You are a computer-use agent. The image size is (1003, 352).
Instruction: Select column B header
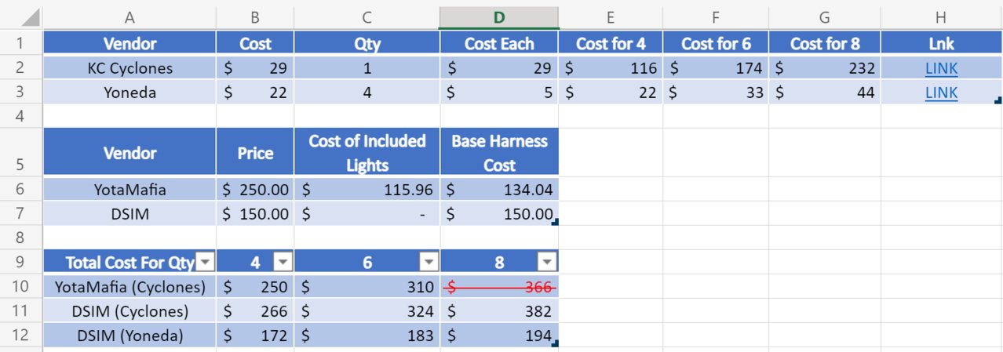coord(255,17)
